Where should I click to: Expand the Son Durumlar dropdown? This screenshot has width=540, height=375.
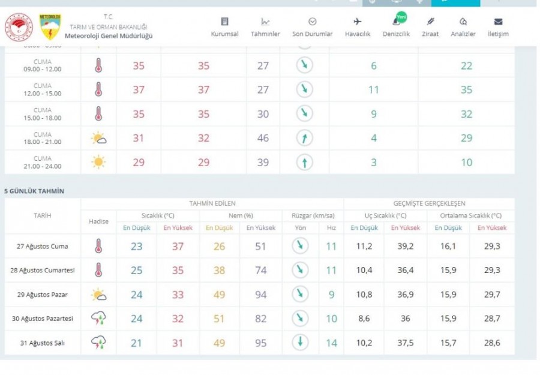(312, 27)
